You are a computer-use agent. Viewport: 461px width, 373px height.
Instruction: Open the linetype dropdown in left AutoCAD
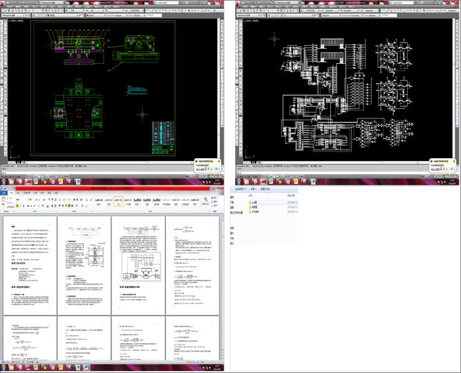pyautogui.click(x=116, y=15)
